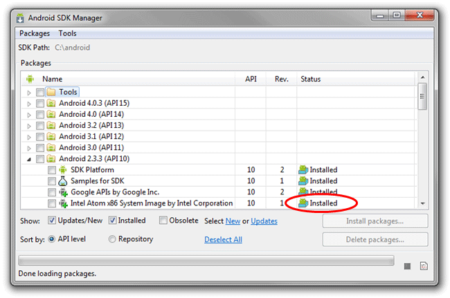Click the Intel Atom x86 System Image add-on icon
Viewport: 450px width, 298px height.
[63, 203]
